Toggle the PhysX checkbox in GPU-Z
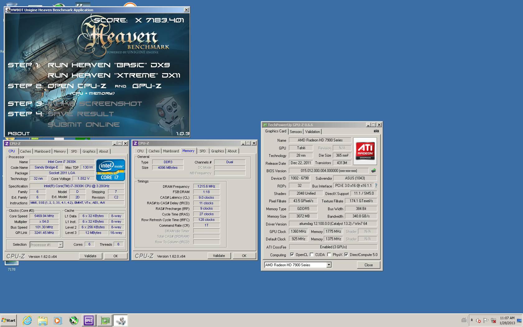 [329, 254]
